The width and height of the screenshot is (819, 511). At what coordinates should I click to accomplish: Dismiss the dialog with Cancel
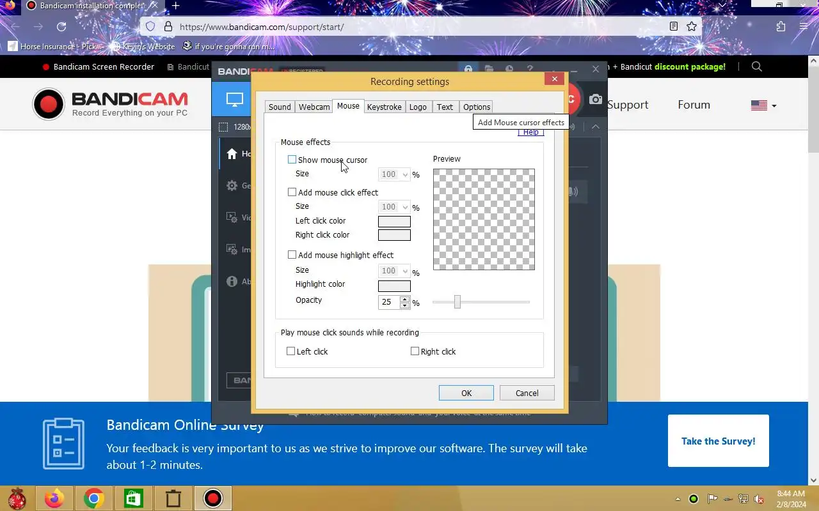tap(527, 393)
